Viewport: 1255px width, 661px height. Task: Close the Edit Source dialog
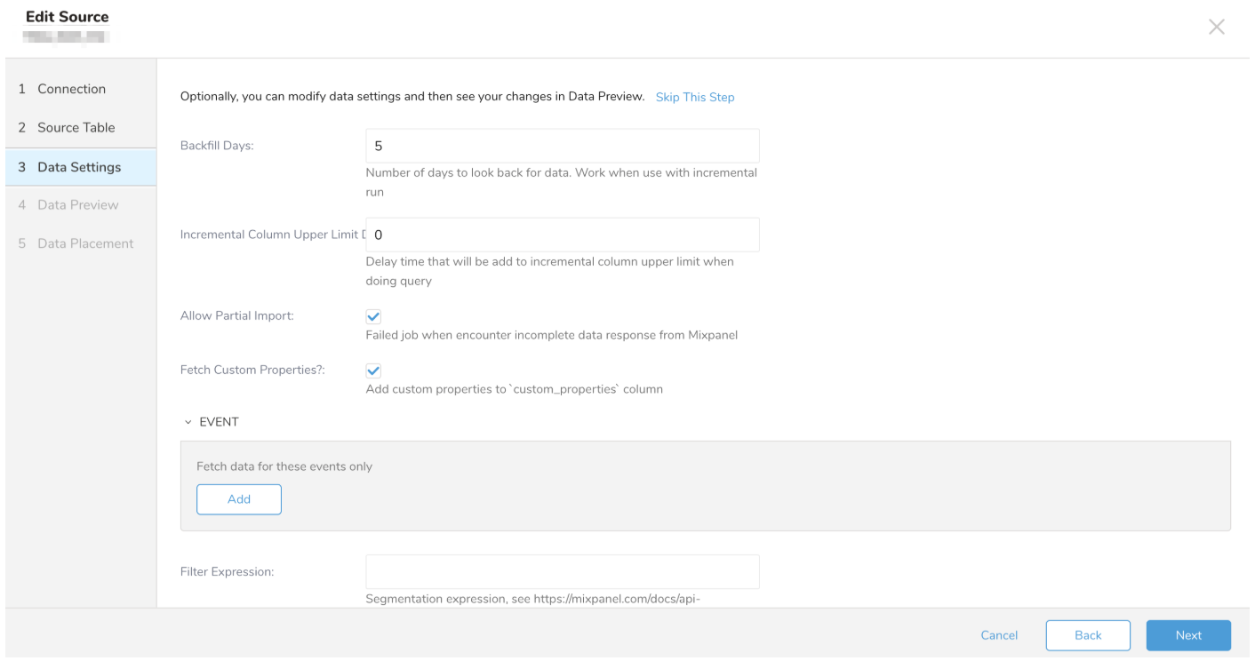click(x=1216, y=28)
